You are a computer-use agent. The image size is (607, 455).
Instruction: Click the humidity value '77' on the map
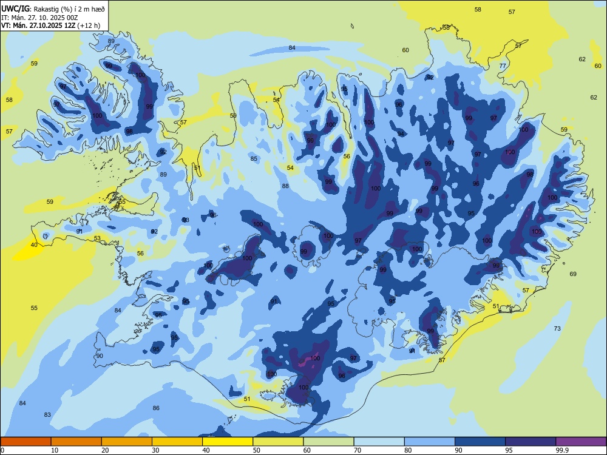503,66
